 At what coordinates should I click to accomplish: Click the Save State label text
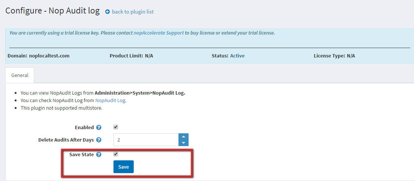82,154
